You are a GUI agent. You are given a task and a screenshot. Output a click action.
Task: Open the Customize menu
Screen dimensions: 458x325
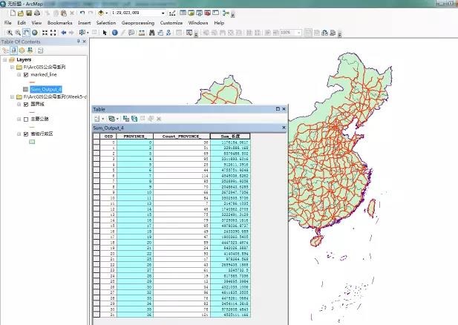(x=171, y=23)
